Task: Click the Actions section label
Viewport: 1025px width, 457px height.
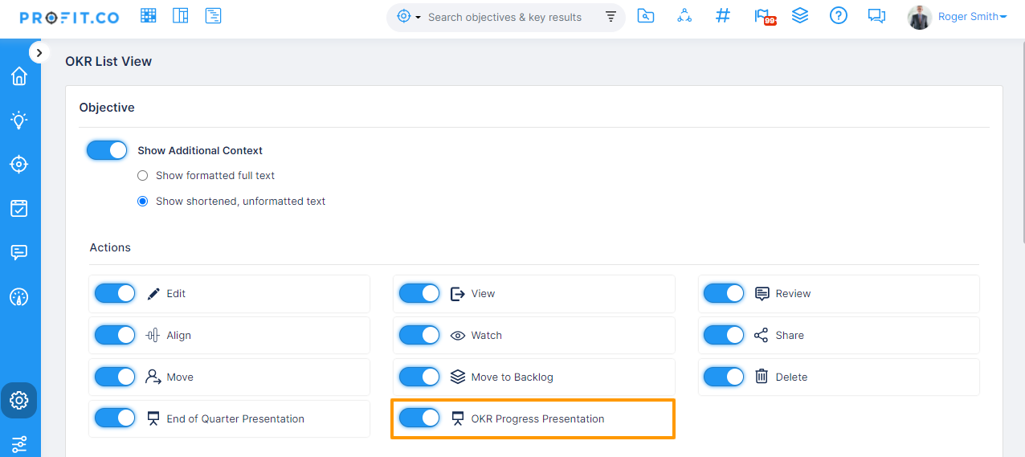Action: pos(110,247)
